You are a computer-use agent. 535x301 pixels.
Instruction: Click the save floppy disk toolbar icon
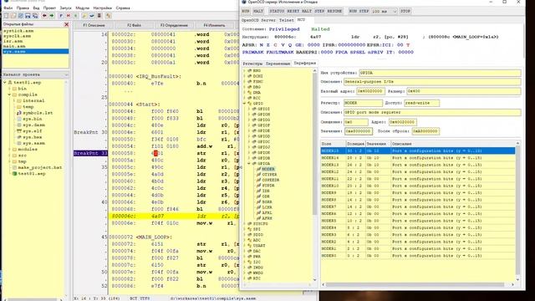[x=28, y=16]
